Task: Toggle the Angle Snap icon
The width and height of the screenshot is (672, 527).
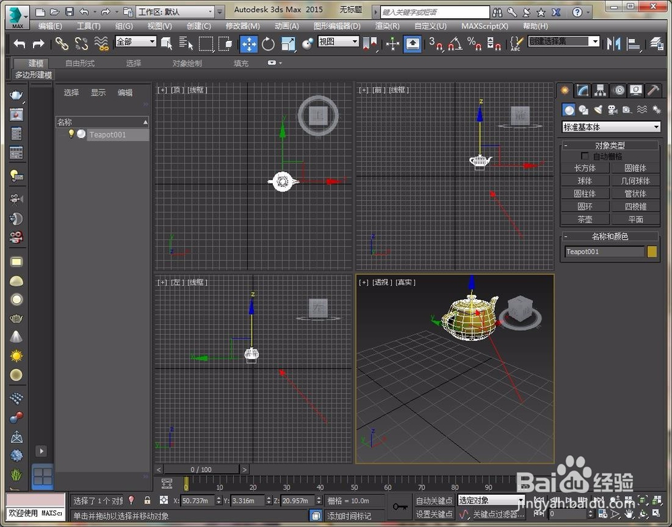Action: pos(455,44)
